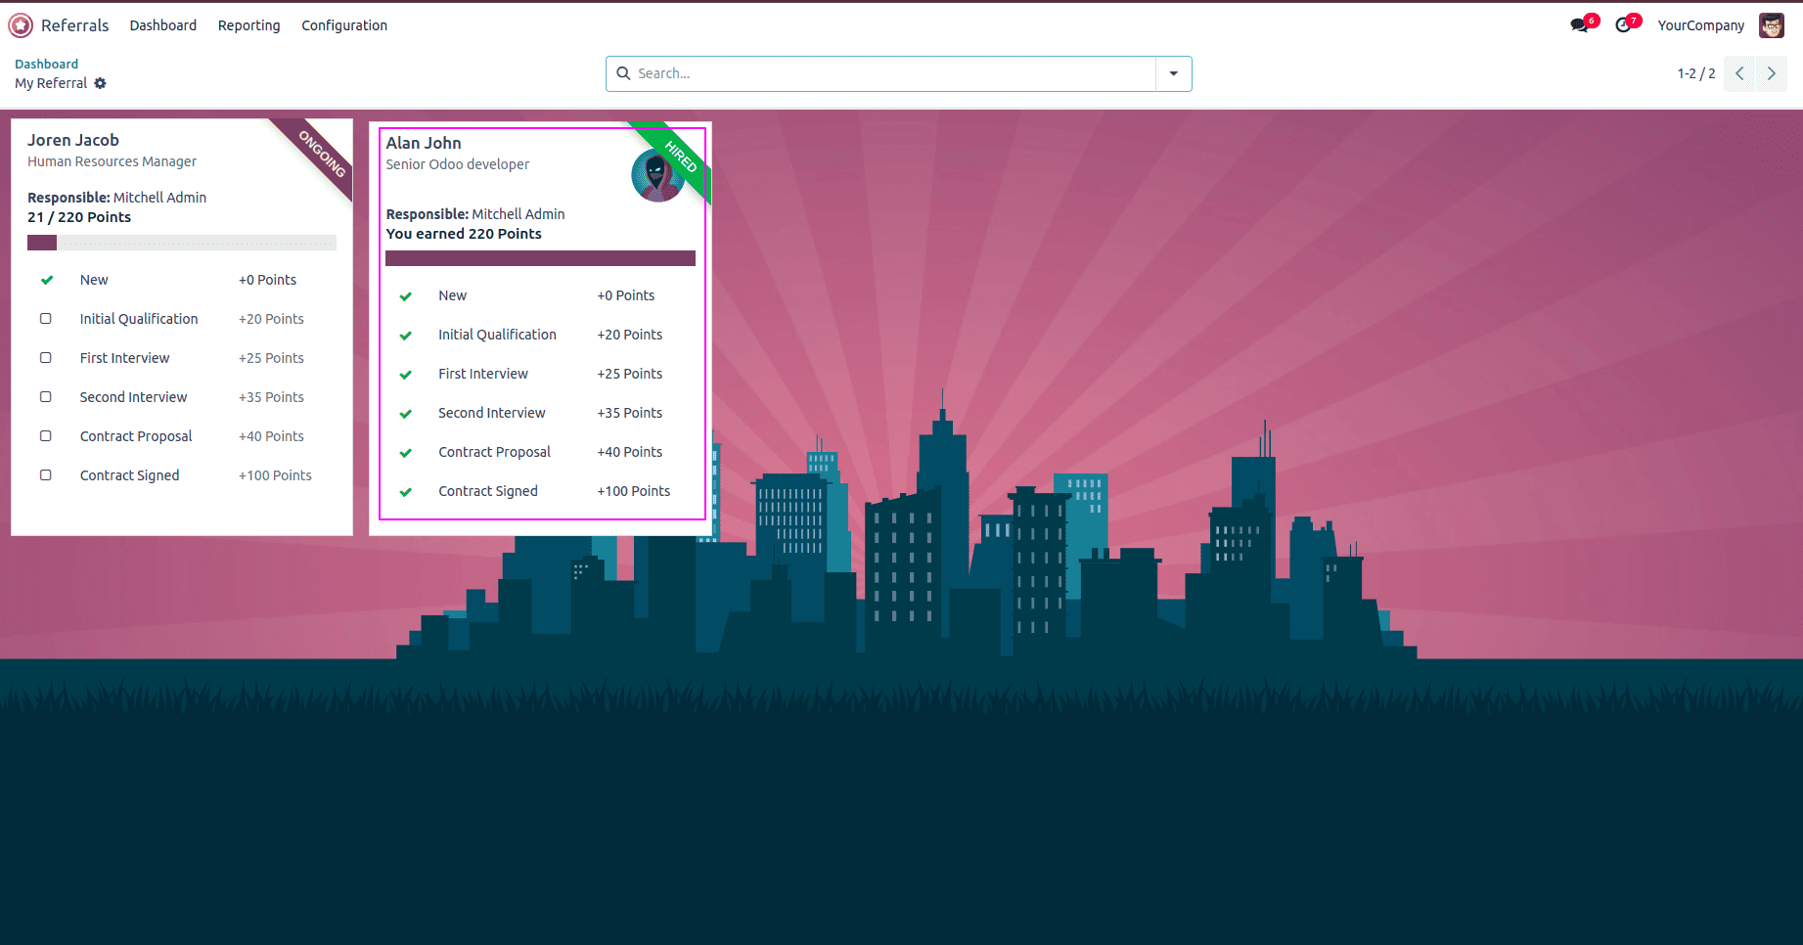This screenshot has height=945, width=1803.
Task: Open the Joren Jacob referral card title
Action: coord(73,140)
